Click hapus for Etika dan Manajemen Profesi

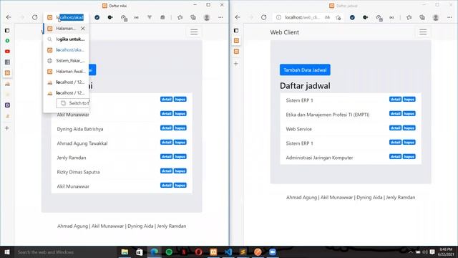point(409,114)
